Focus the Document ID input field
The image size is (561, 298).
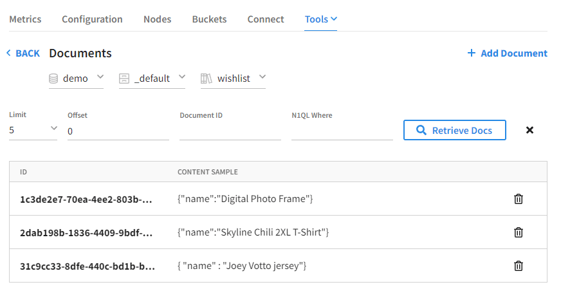(x=230, y=131)
